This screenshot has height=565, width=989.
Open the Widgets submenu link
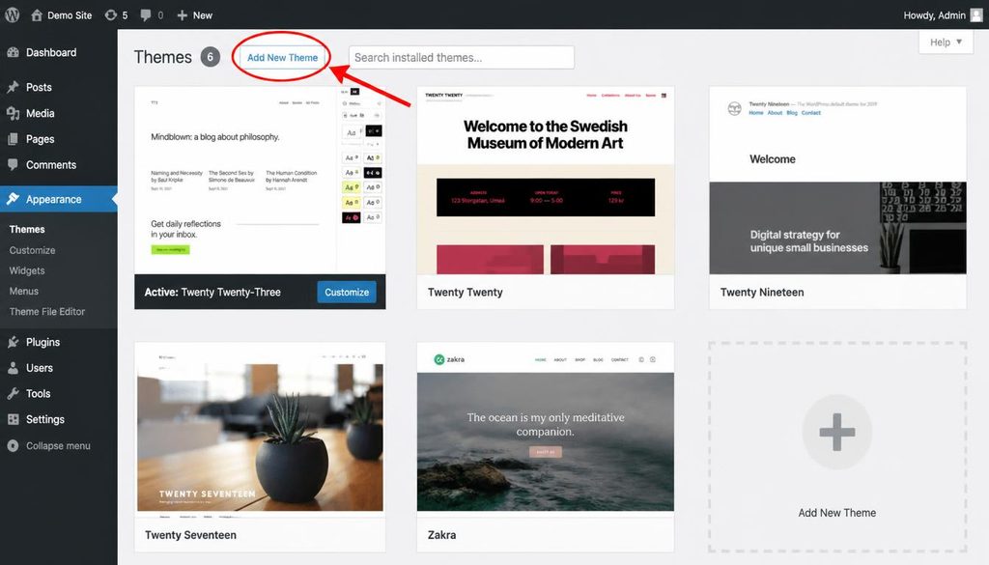27,269
